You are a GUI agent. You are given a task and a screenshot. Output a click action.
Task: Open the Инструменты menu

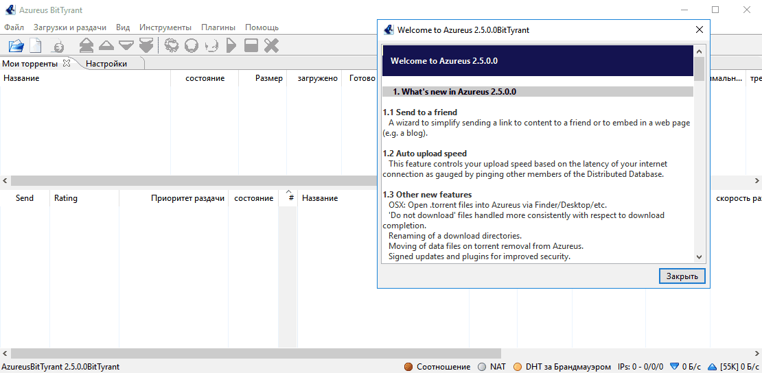click(165, 27)
